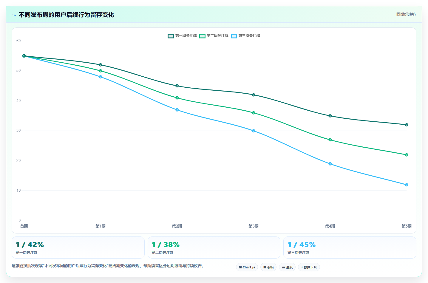
Task: Click 第三周关注群 point at 第5期 (12)
Action: (407, 185)
